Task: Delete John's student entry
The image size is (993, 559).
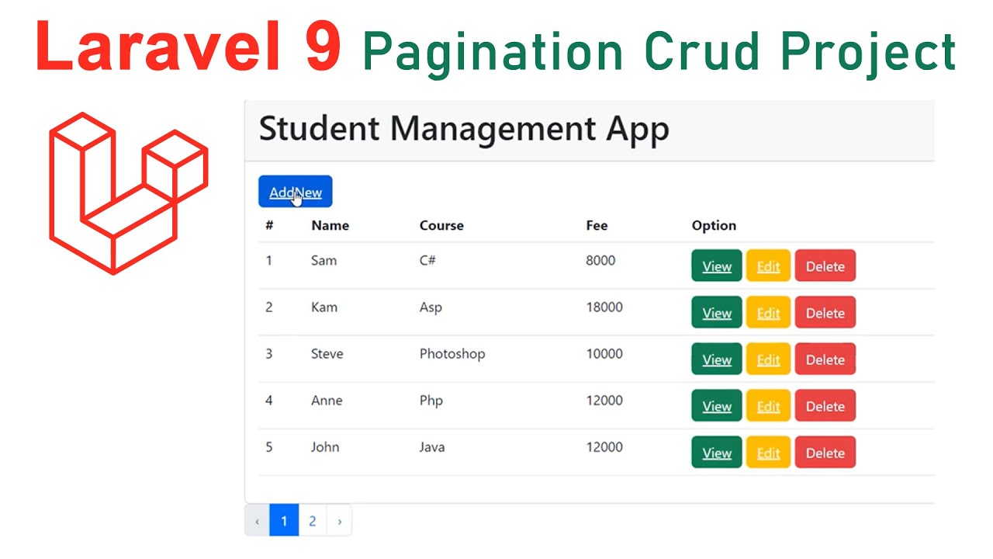Action: click(825, 453)
